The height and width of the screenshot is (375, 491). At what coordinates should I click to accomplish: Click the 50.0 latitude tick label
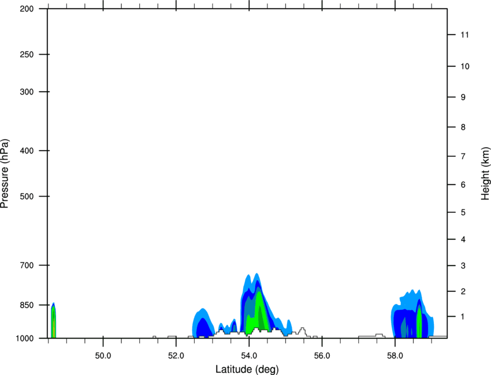103,355
